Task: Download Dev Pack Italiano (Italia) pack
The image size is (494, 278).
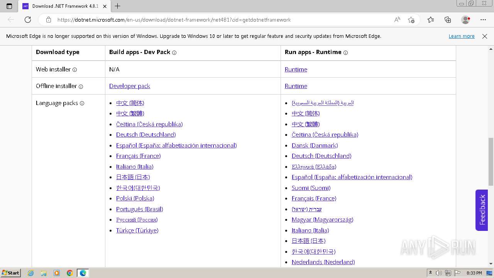Action: click(135, 167)
